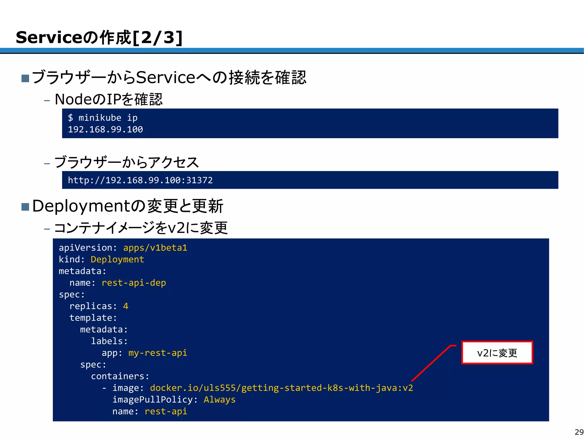Click the line 'imagePullPolicy: Always'

pyautogui.click(x=174, y=400)
